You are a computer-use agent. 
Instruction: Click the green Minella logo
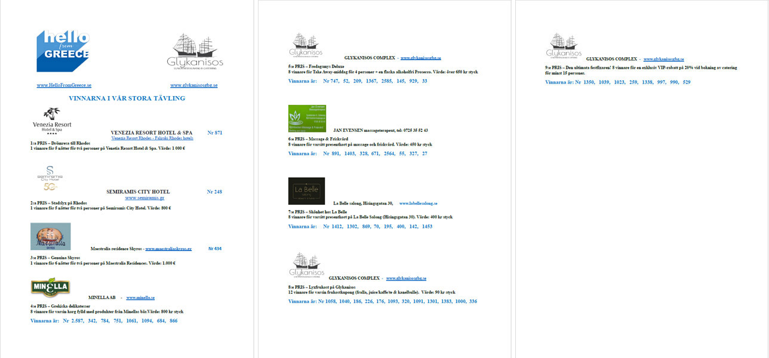[x=51, y=287]
